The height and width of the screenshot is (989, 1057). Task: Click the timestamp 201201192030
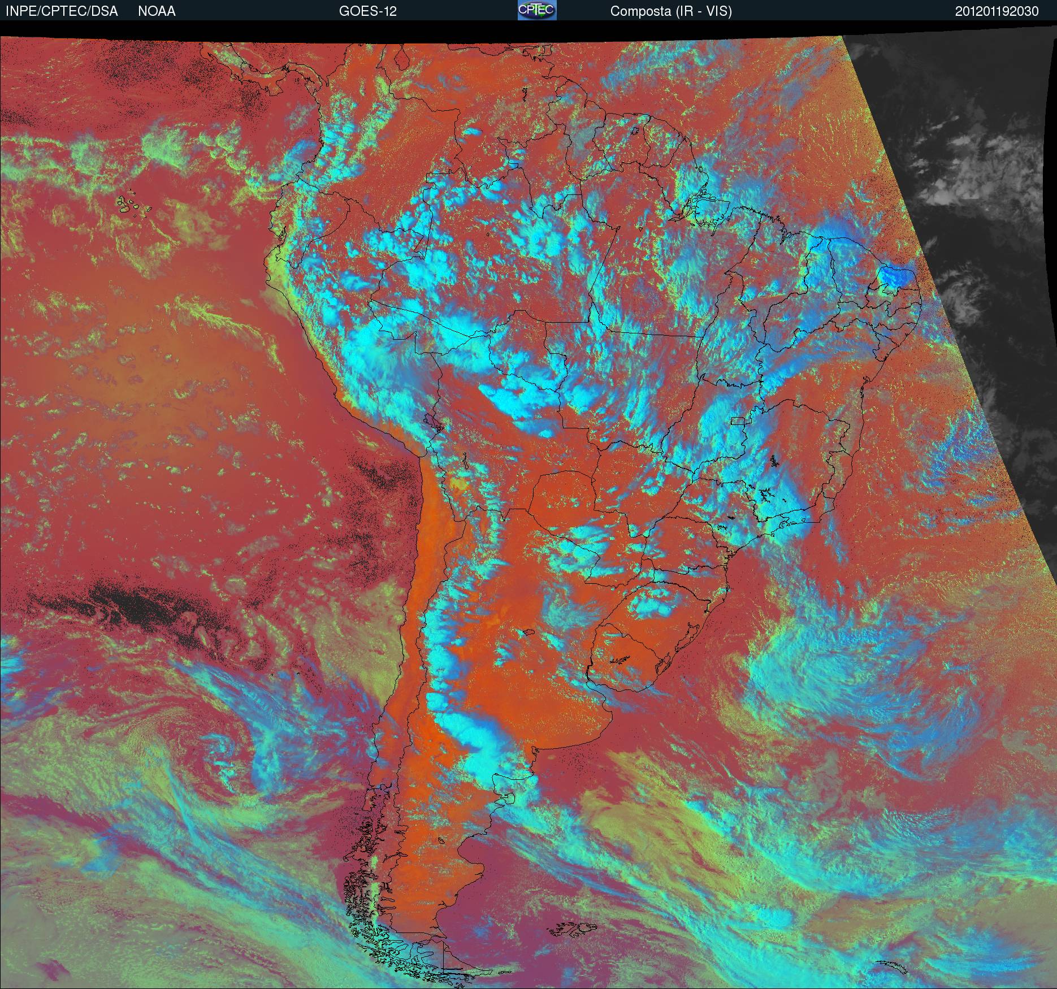997,11
